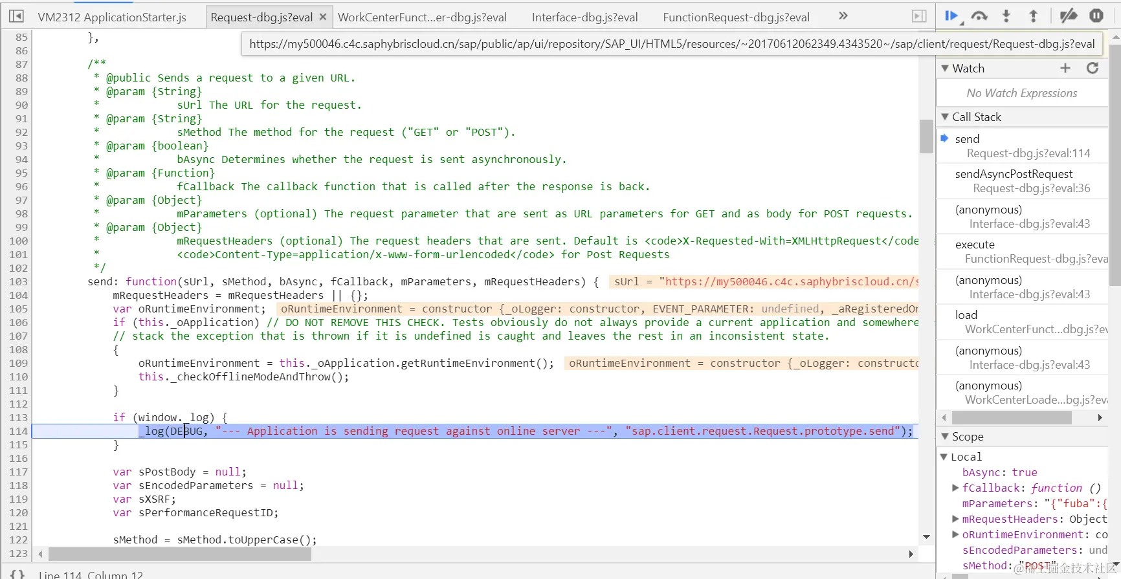Click the call stack horizontal scrollbar
This screenshot has height=579, width=1121.
point(1012,418)
